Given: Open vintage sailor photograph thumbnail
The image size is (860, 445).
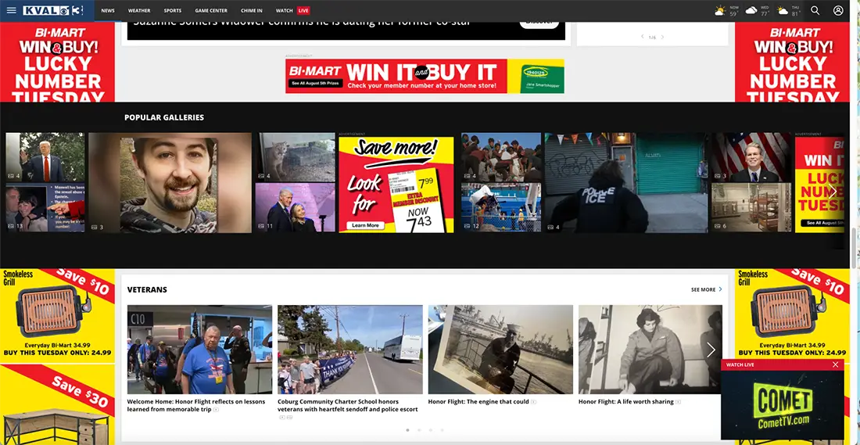Looking at the screenshot, I should click(x=500, y=350).
